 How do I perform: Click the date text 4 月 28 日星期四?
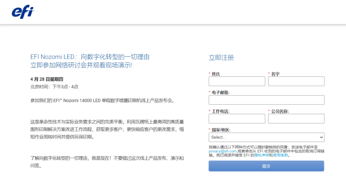[47, 79]
